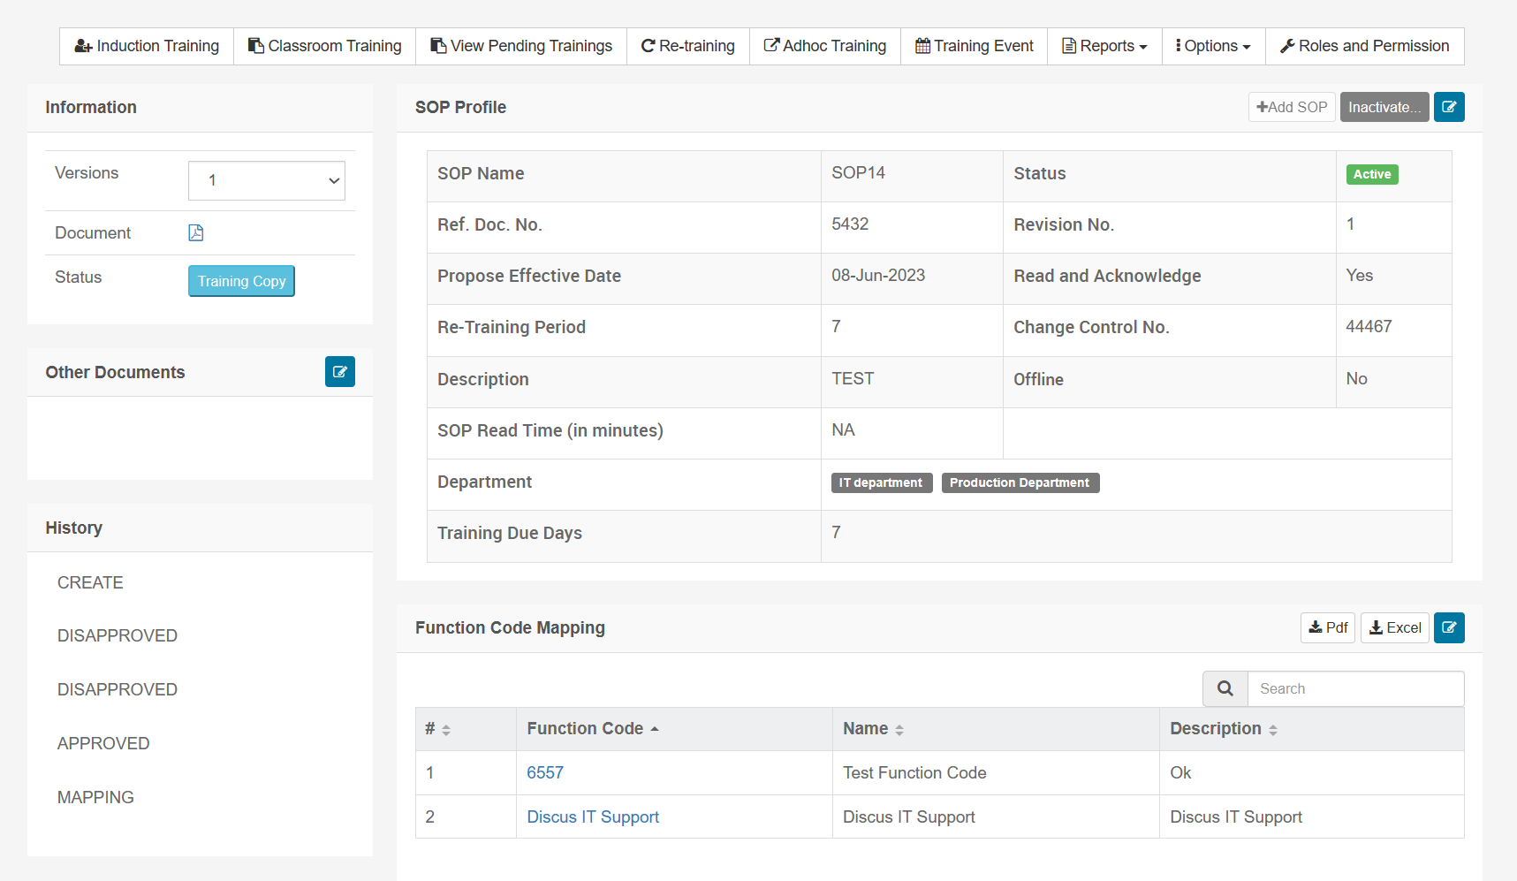
Task: Open Roles and Permission page
Action: click(1365, 46)
